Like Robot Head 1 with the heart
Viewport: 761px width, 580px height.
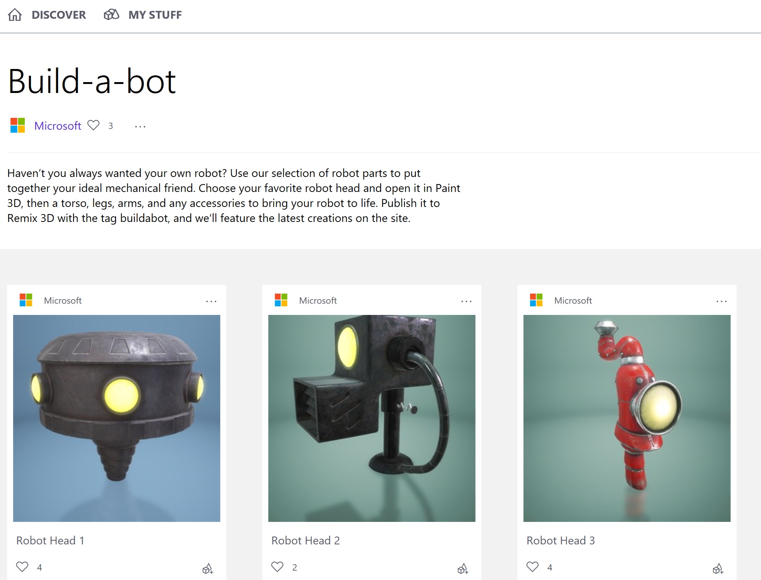22,567
